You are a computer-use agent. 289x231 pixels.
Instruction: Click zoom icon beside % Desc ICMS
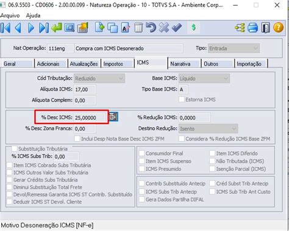(x=113, y=117)
